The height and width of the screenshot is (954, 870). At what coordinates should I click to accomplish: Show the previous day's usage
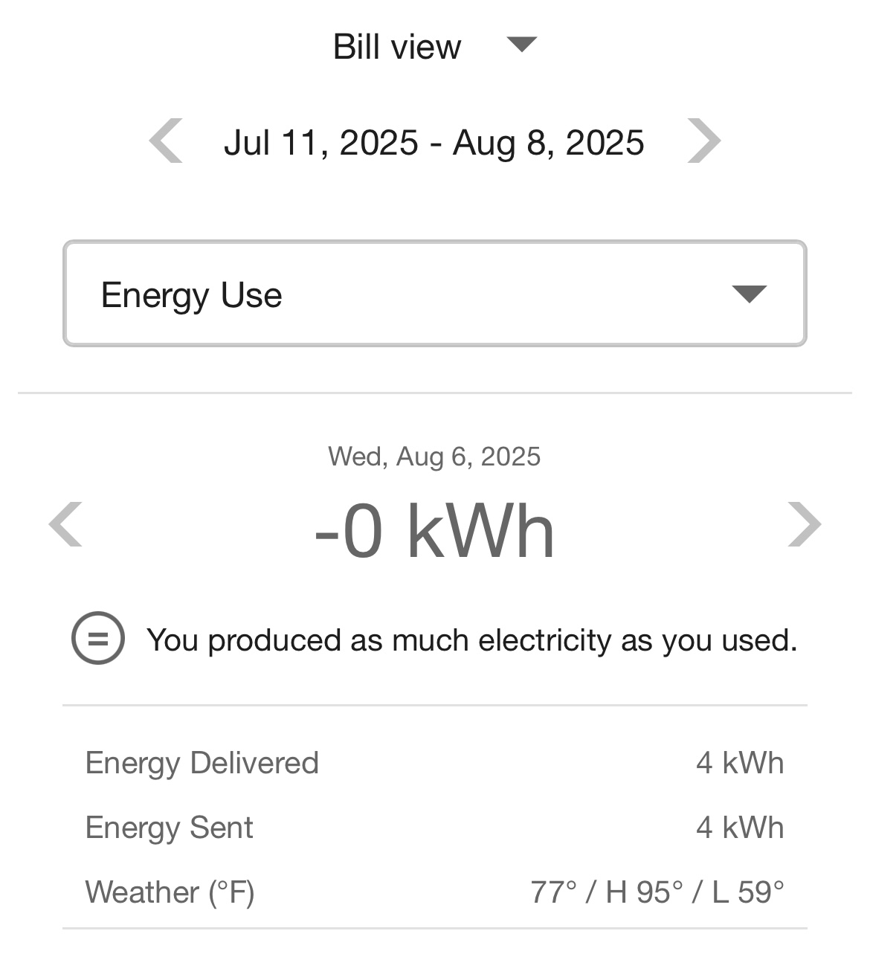pyautogui.click(x=65, y=524)
